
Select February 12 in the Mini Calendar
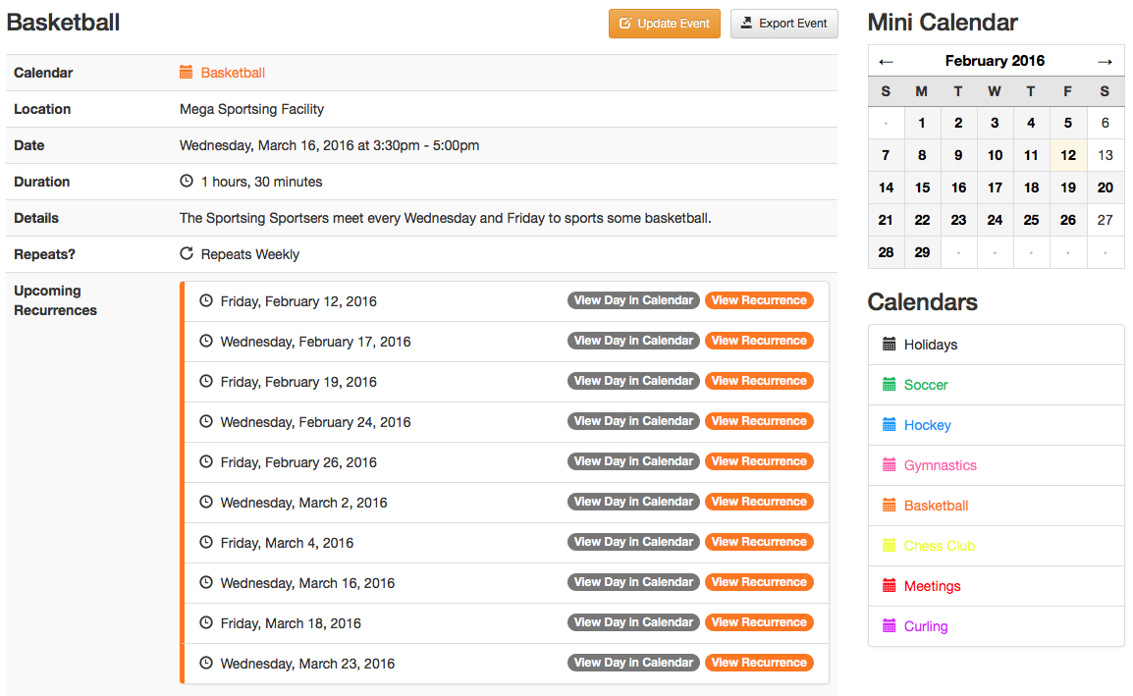click(1068, 155)
